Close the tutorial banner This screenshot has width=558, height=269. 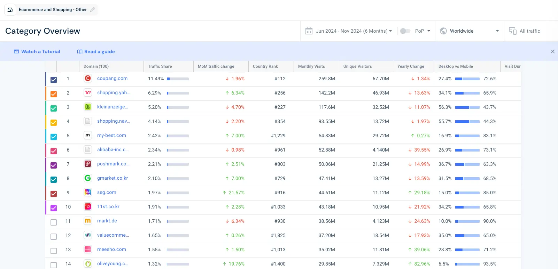click(x=553, y=51)
